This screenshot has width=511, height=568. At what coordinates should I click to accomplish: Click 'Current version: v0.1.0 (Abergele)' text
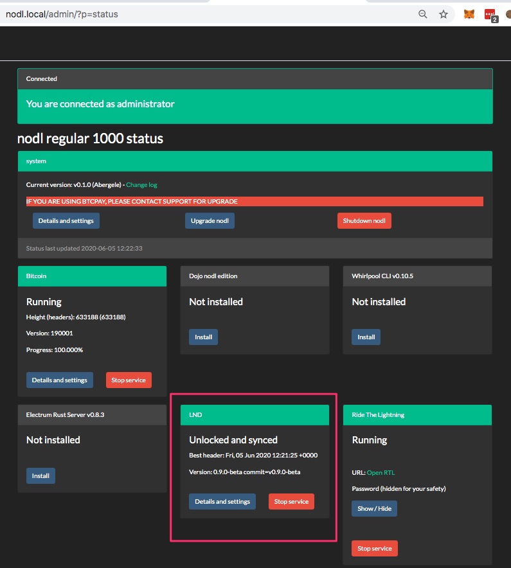click(73, 185)
